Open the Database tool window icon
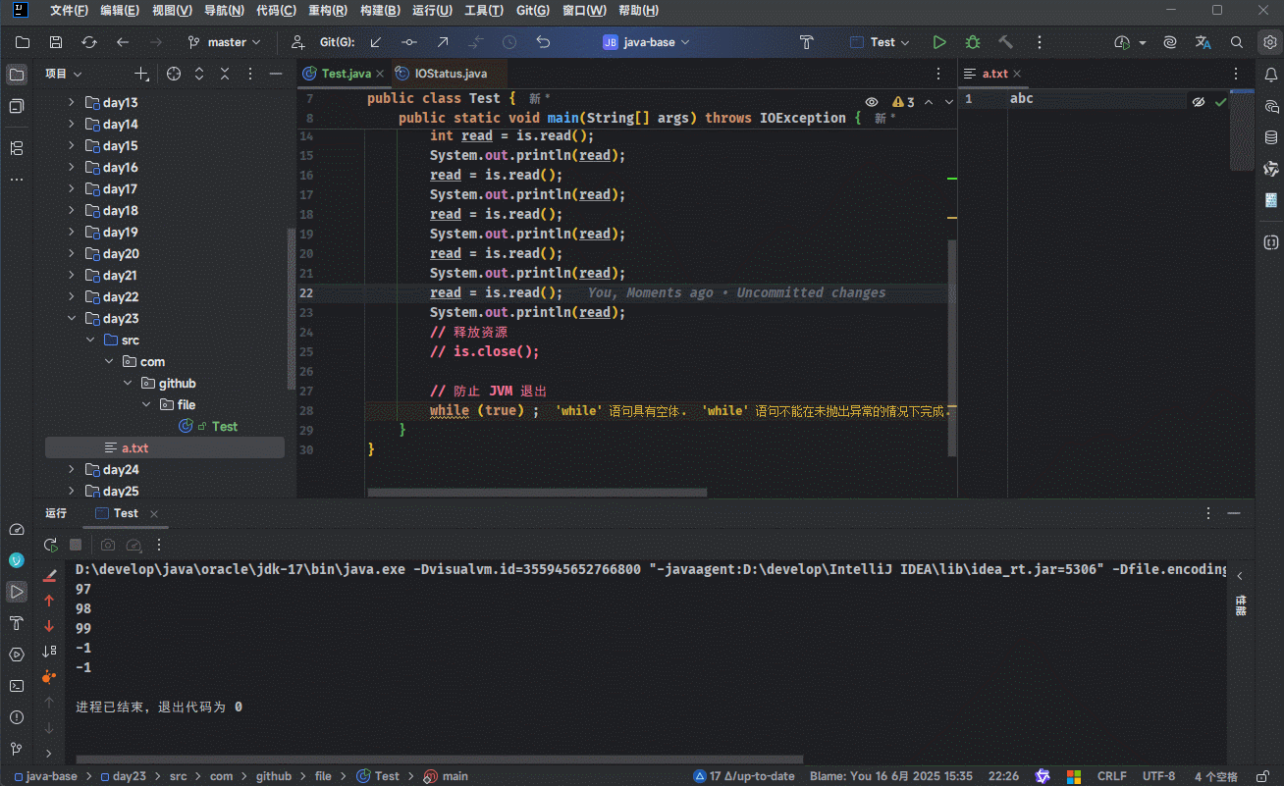Screen dimensions: 1284x786 [1271, 137]
